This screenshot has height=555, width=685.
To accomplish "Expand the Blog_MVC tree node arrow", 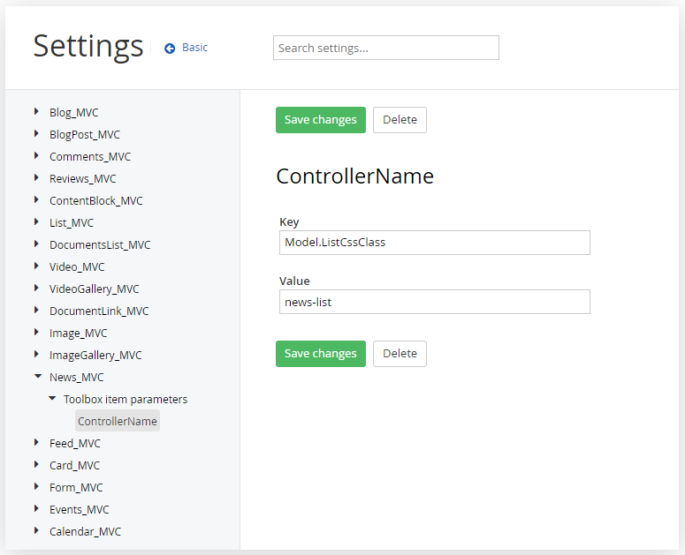I will coord(36,112).
